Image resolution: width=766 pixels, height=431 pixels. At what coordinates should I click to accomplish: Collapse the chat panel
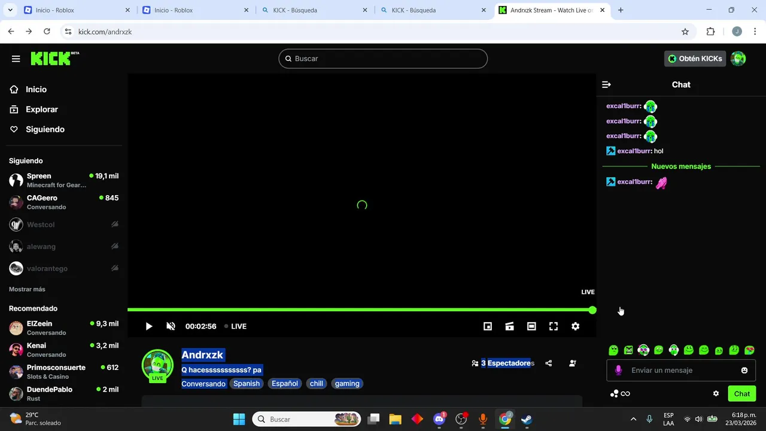click(x=606, y=85)
